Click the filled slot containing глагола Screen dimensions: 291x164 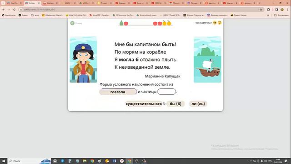point(118,92)
